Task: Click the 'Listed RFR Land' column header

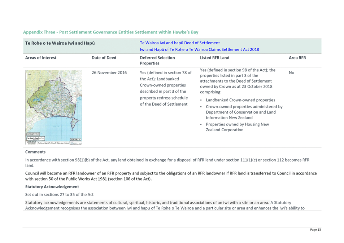Action: pyautogui.click(x=214, y=58)
